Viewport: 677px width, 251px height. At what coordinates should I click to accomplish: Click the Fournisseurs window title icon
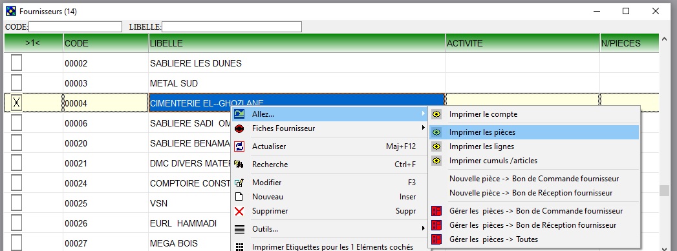coord(11,11)
